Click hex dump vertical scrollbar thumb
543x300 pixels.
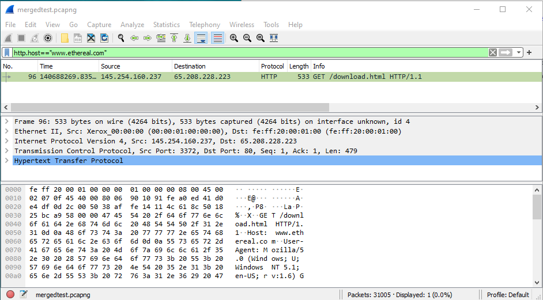537,206
